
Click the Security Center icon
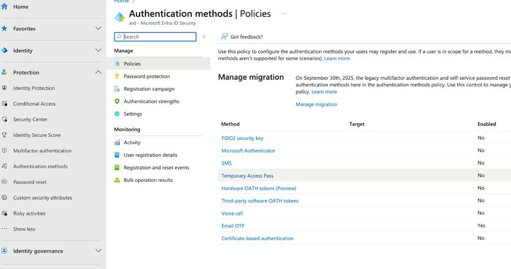(x=4, y=119)
